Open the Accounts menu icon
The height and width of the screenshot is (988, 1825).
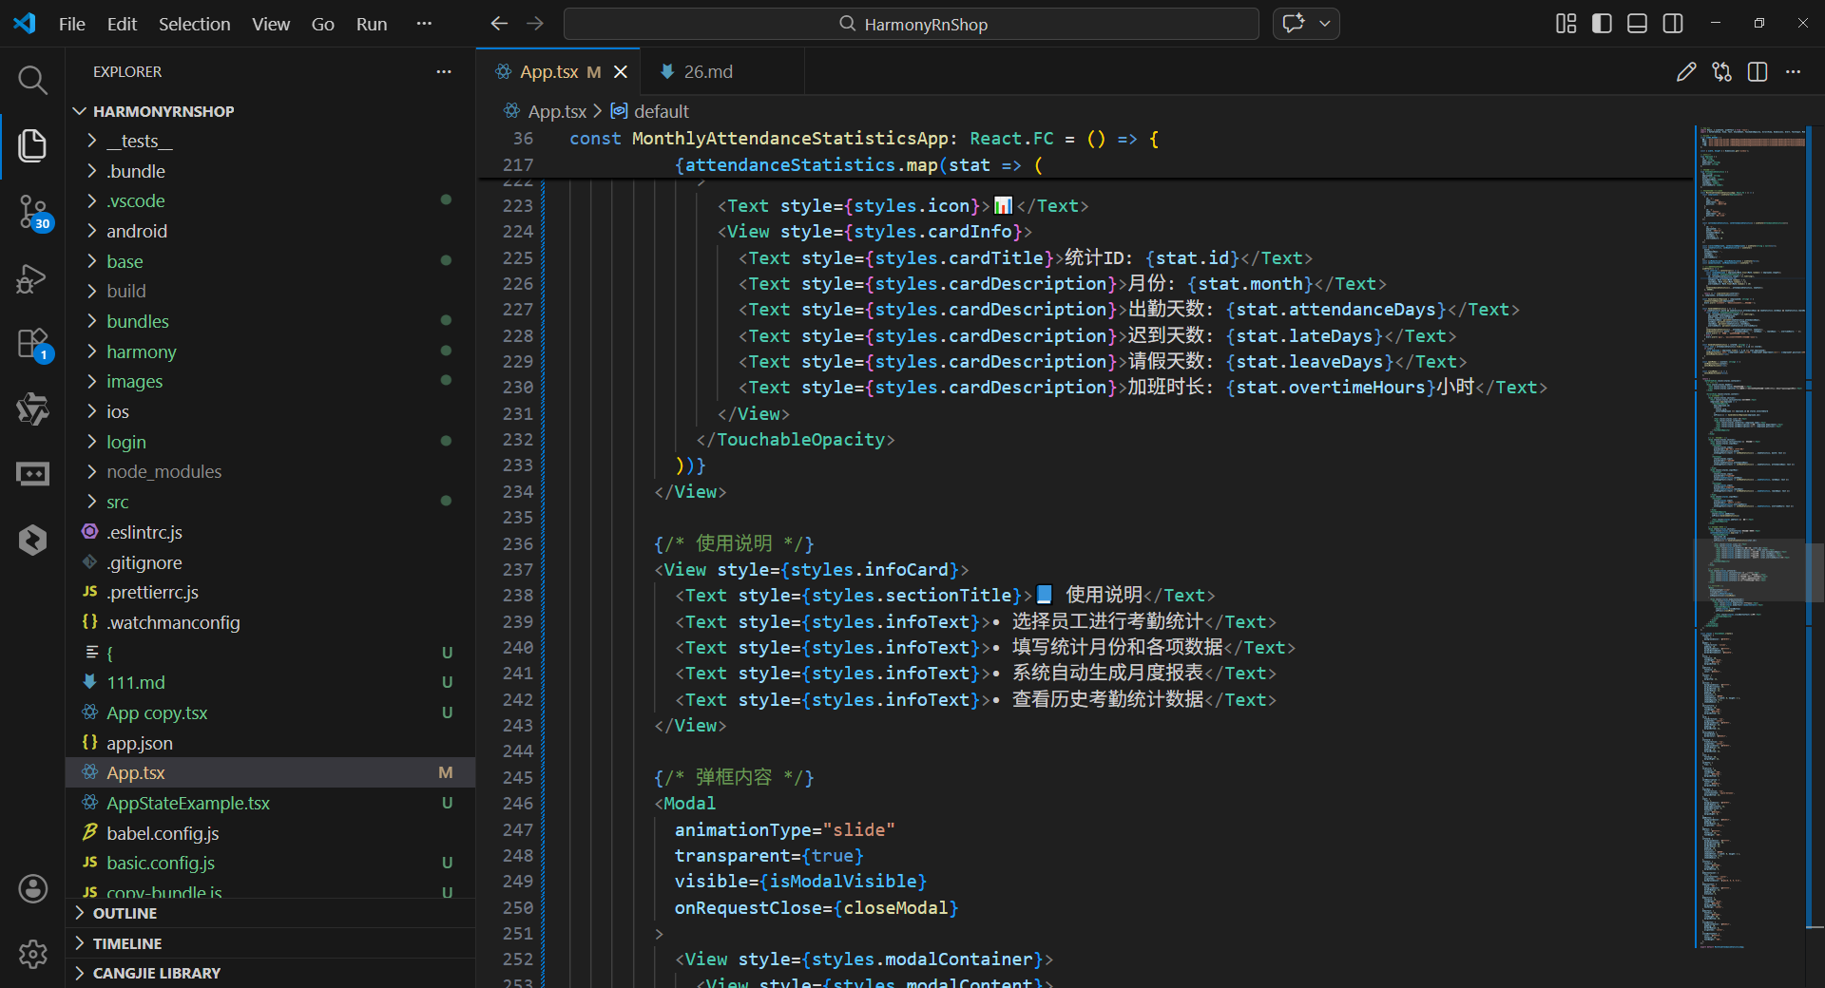32,888
